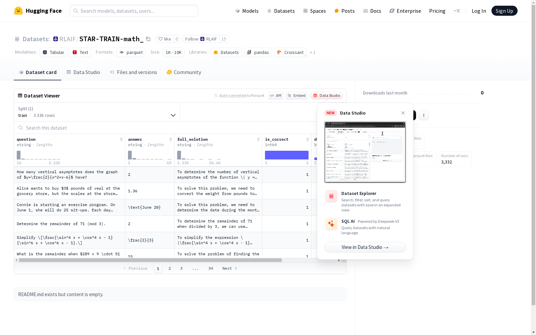Open Enterprise in the top navigation
Screen dimensions: 536x335
point(405,11)
